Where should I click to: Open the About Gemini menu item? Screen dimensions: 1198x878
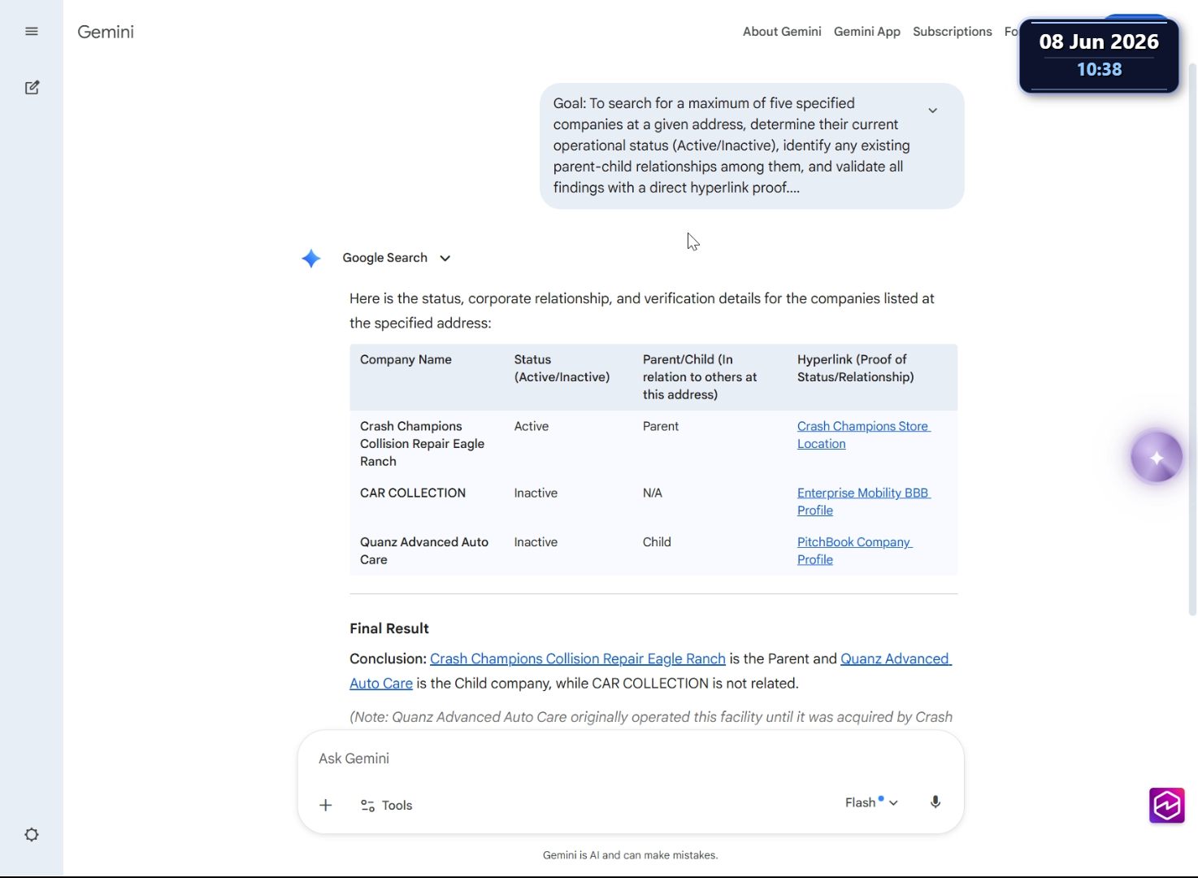782,32
